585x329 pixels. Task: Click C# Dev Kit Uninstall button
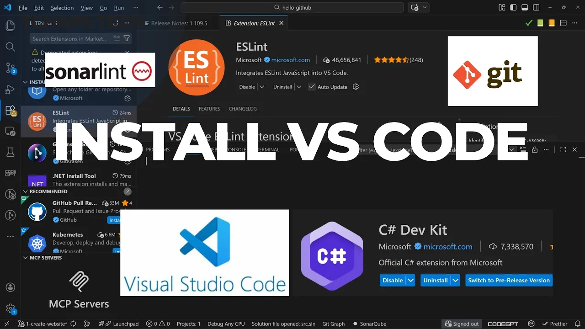pos(436,280)
